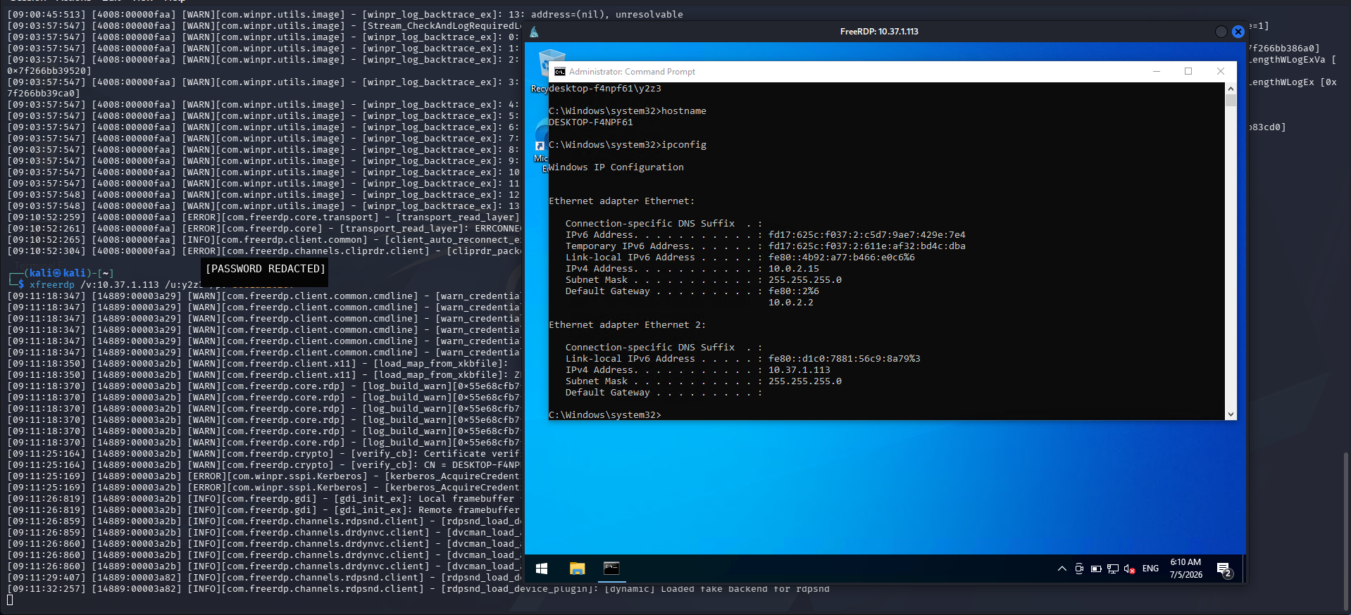Click the 09:10:52:259 ERROR transport log line
The image size is (1351, 615).
point(263,217)
